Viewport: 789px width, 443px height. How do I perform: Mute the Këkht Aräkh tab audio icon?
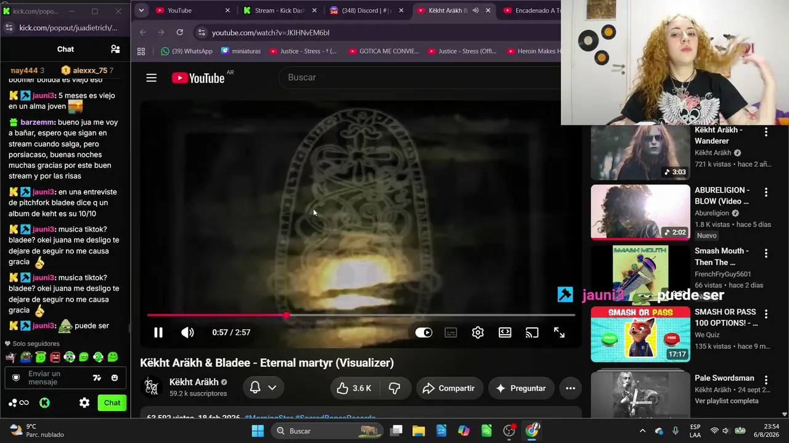[x=475, y=10]
